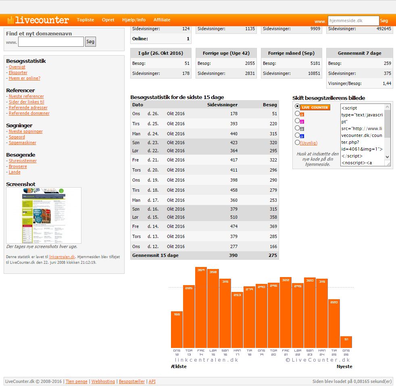
Task: Click the Lør d. 15. row value 510
Action: coord(234,217)
